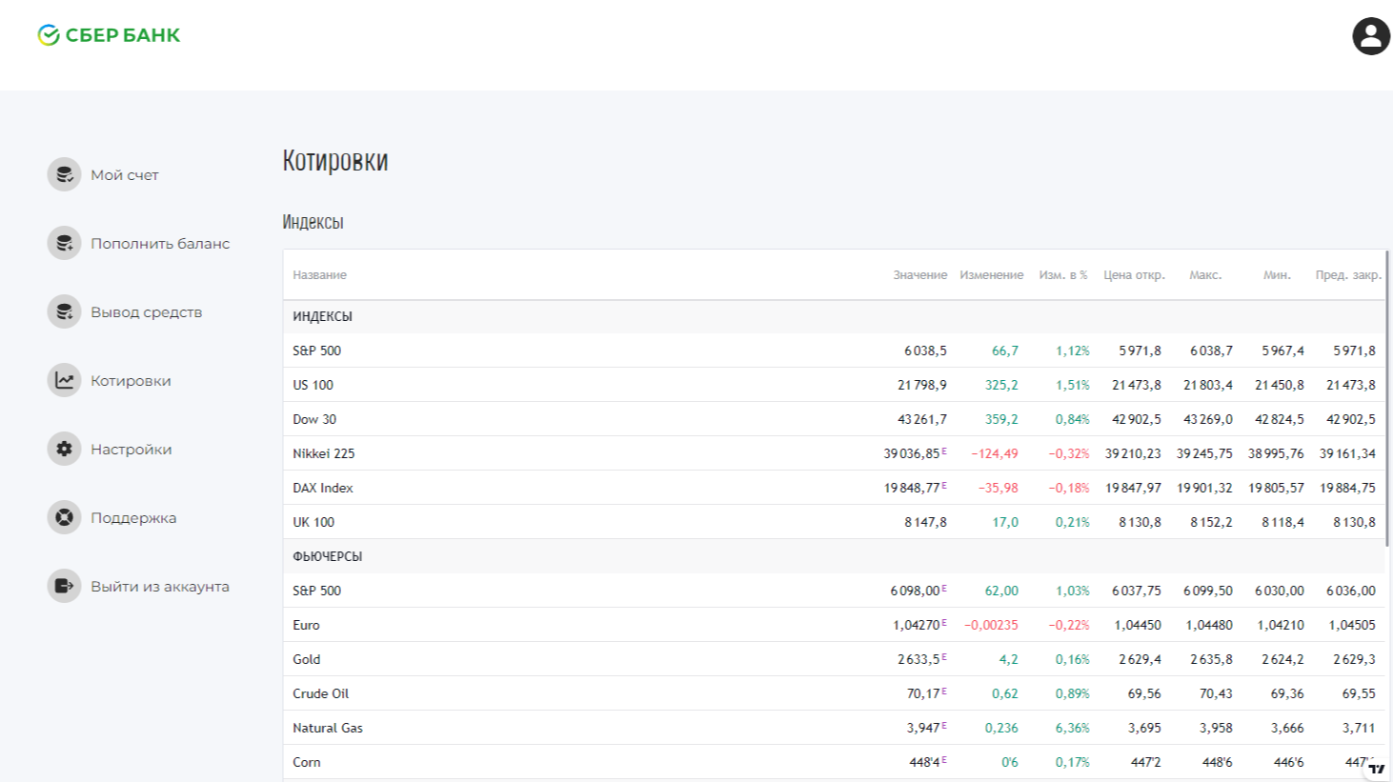Screen dimensions: 1393x782
Task: Click Dow 30 percent change 0,84%
Action: click(1072, 419)
